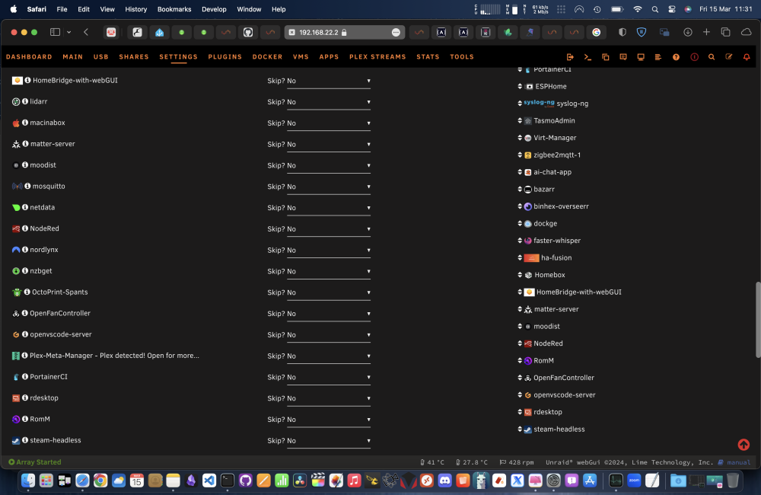Click the red scroll-to-top arrow button

click(x=743, y=445)
